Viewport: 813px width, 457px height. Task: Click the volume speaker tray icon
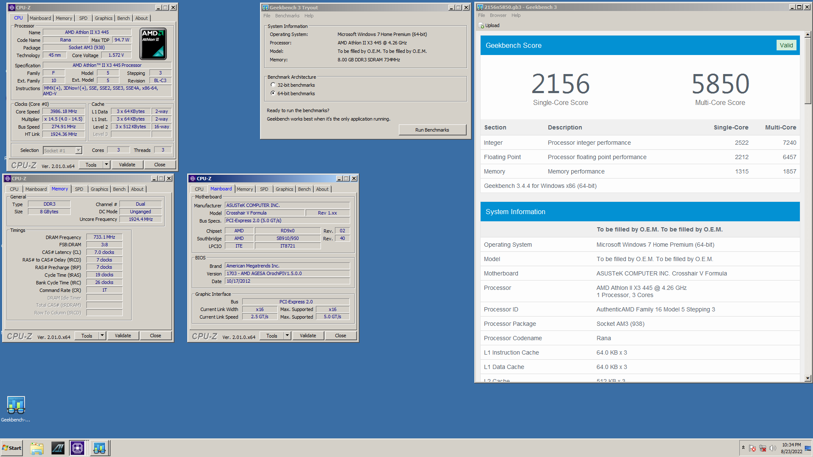click(773, 448)
